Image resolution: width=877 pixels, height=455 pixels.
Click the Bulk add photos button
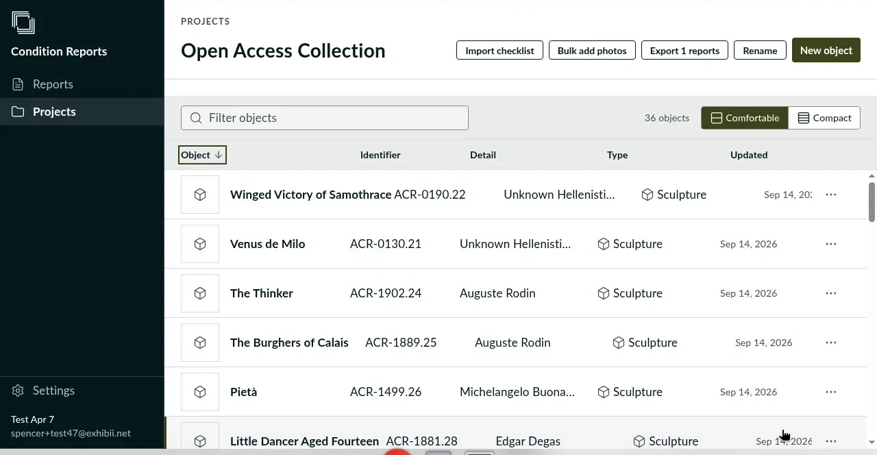click(592, 51)
